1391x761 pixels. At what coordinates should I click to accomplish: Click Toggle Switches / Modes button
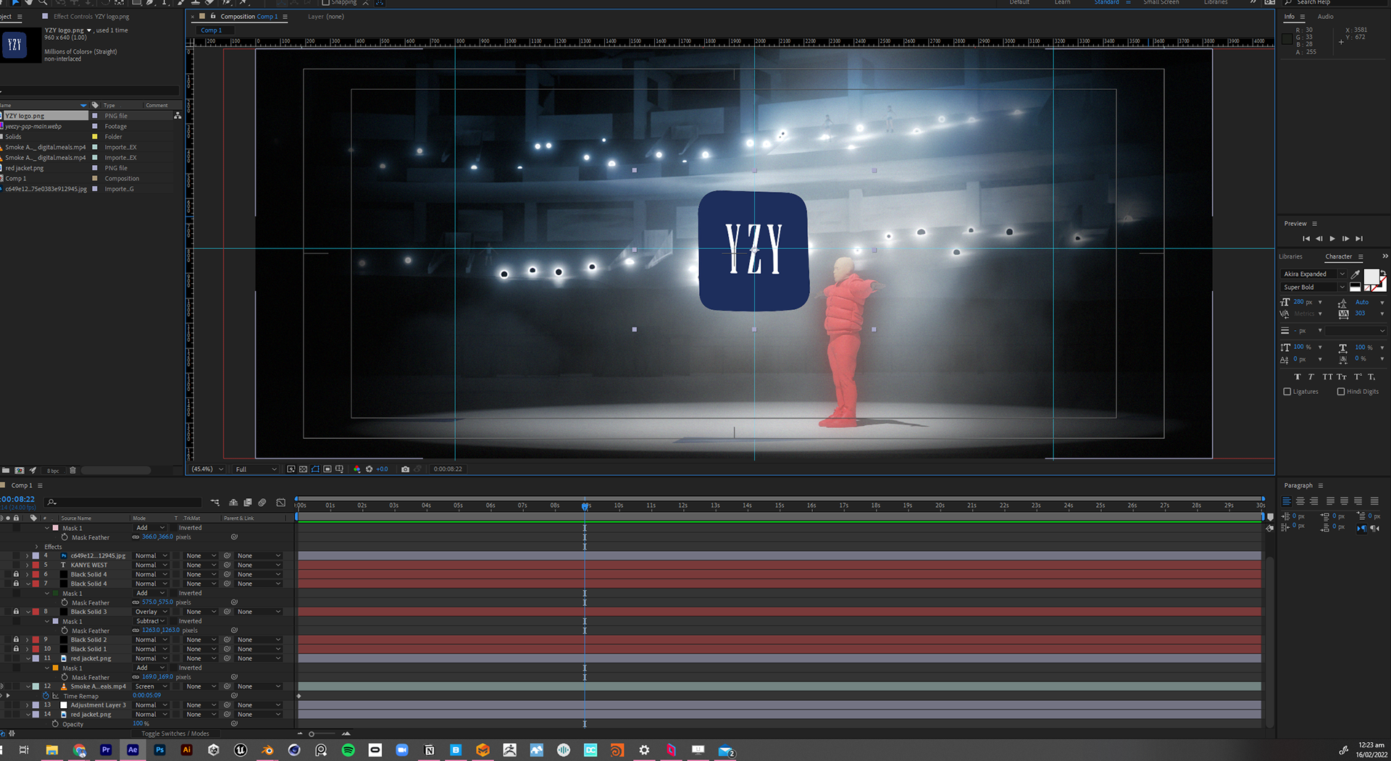(175, 733)
